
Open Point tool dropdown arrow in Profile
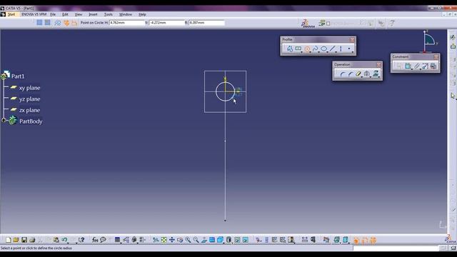pyautogui.click(x=353, y=52)
